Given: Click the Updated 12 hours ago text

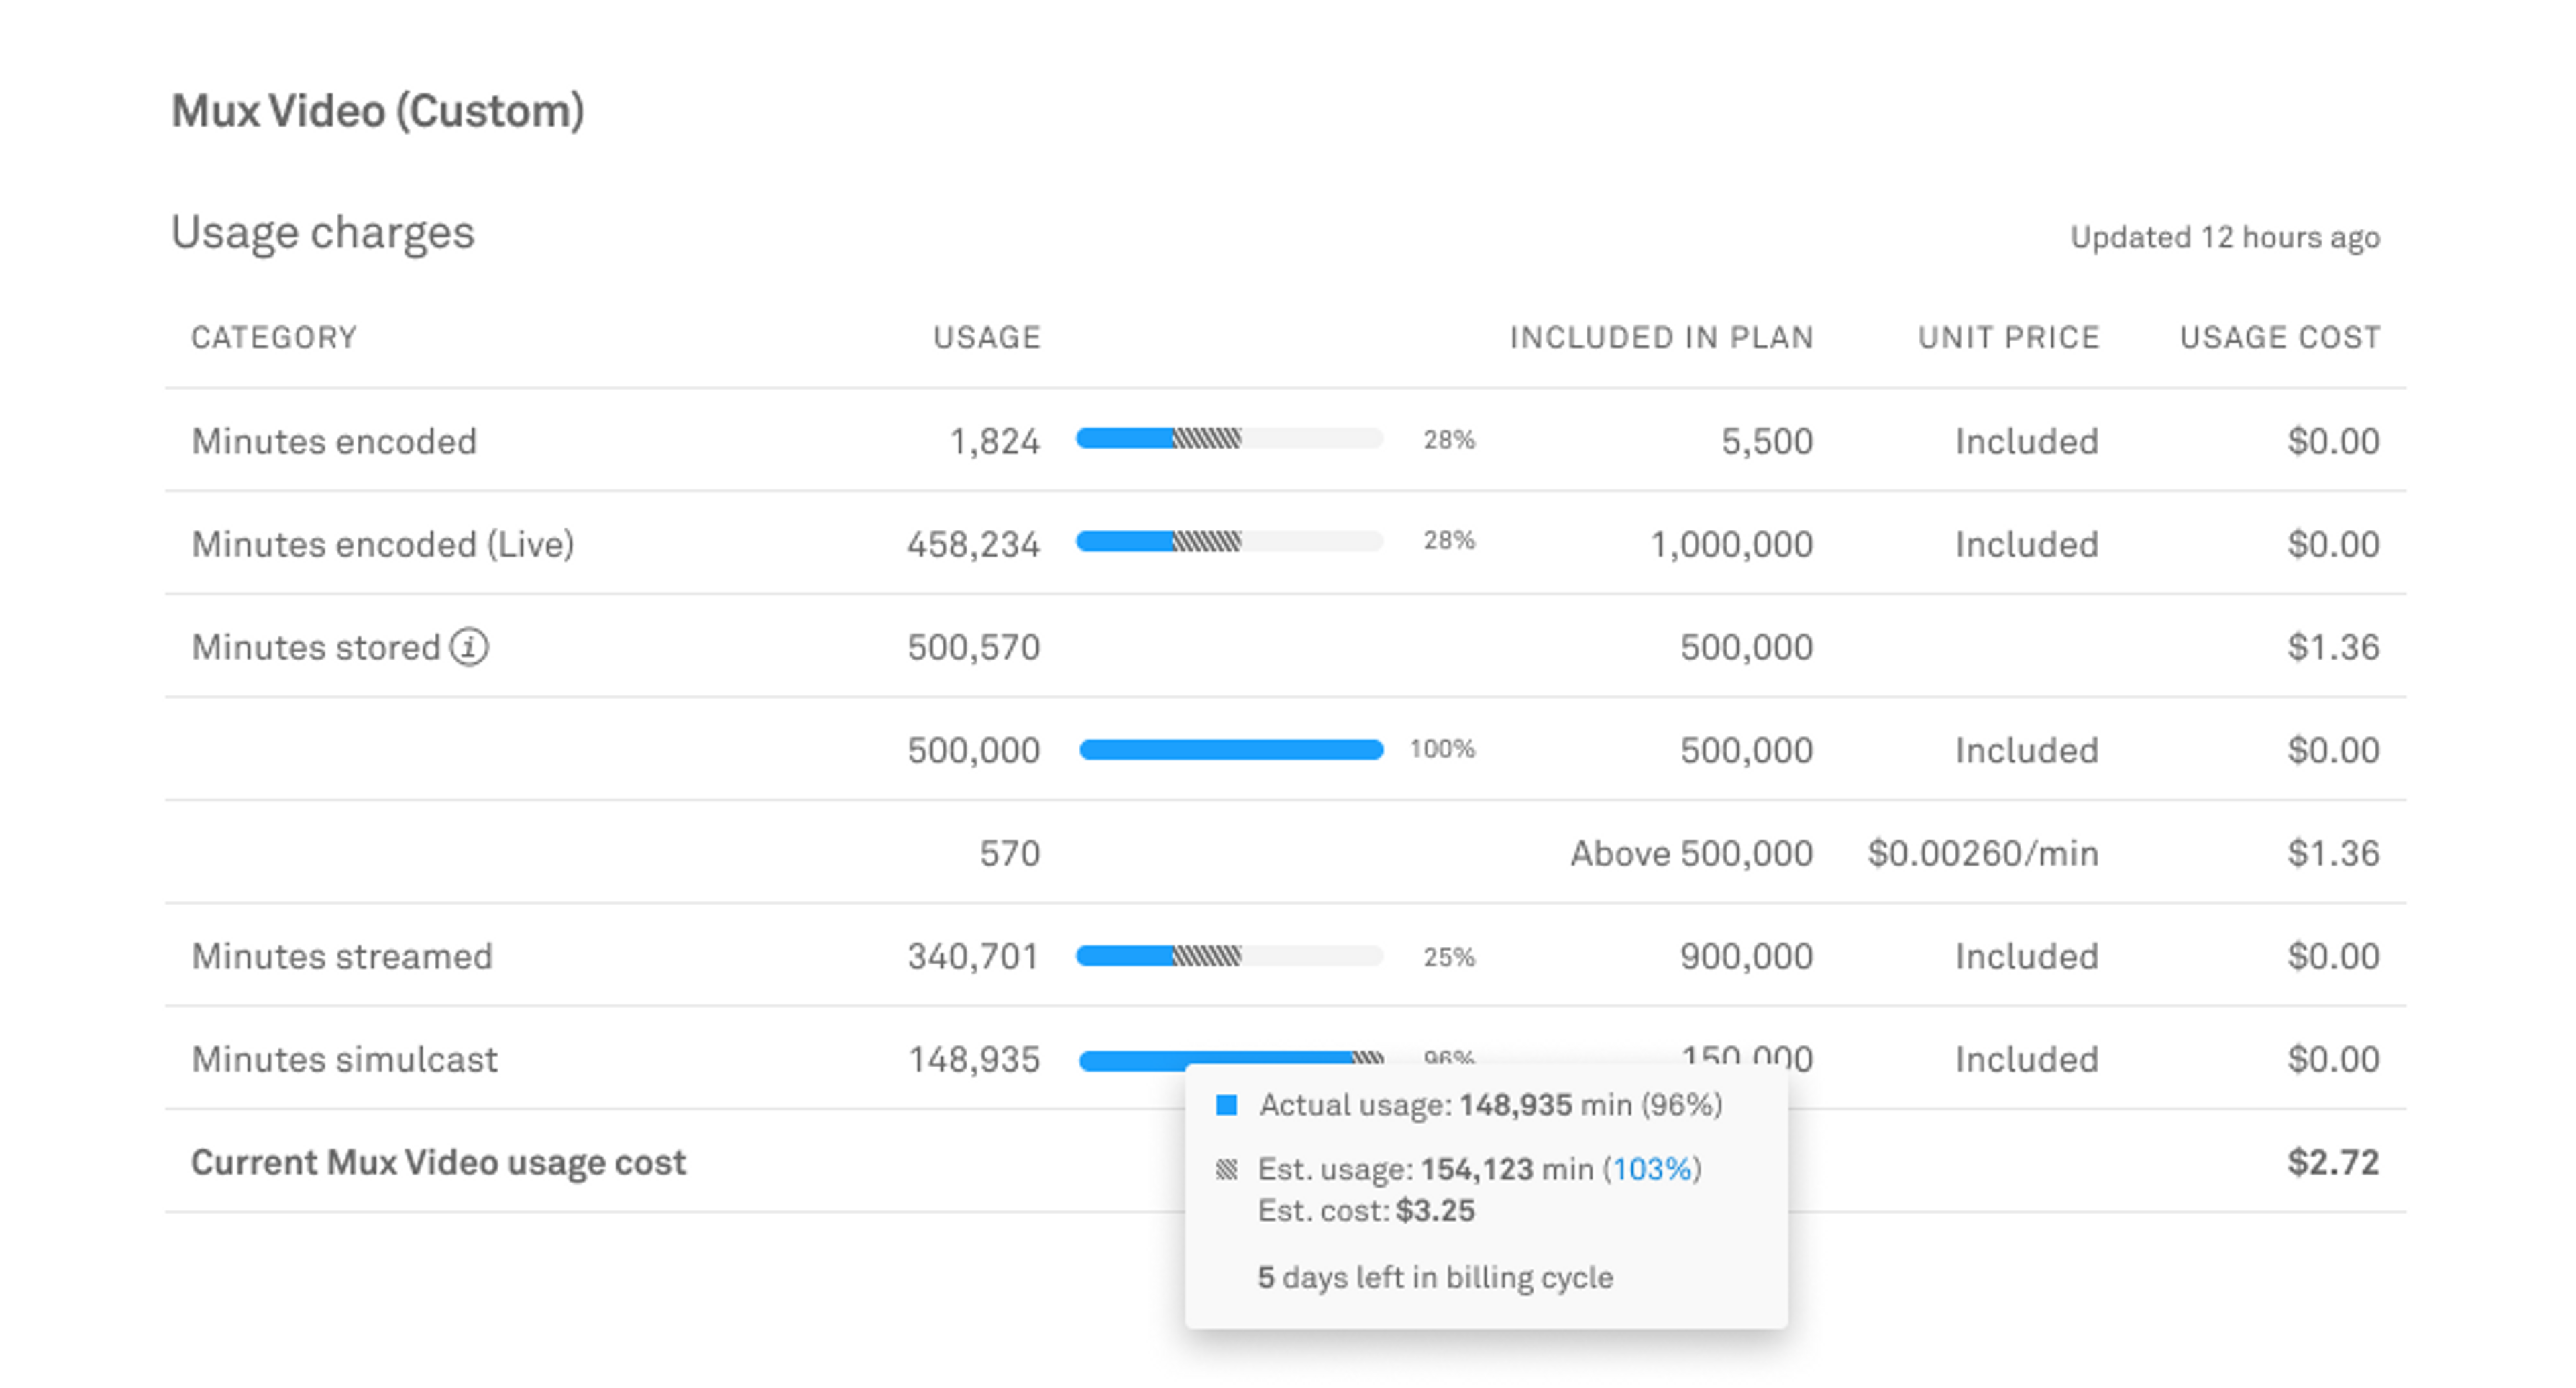Looking at the screenshot, I should tap(2224, 237).
